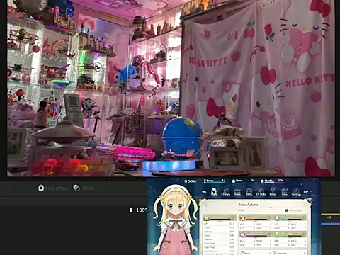Open the Items menu in the game
Image resolution: width=340 pixels, height=255 pixels.
tap(237, 192)
